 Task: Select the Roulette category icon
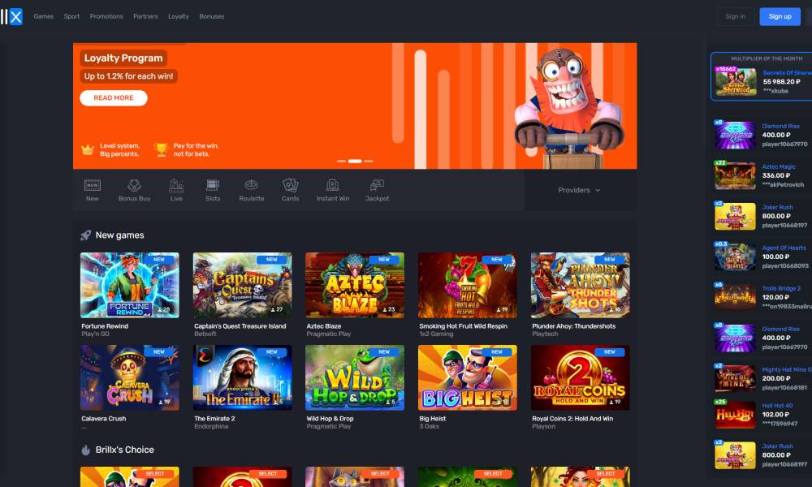[252, 186]
